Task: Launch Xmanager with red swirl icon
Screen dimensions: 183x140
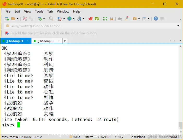Action: pos(90,19)
